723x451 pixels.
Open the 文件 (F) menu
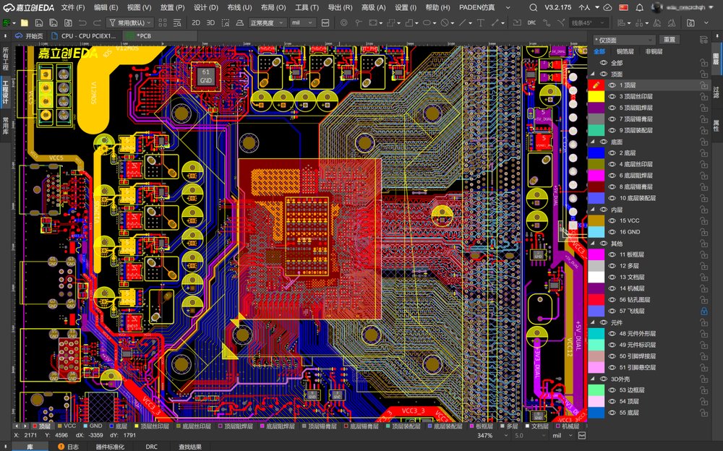tap(73, 7)
